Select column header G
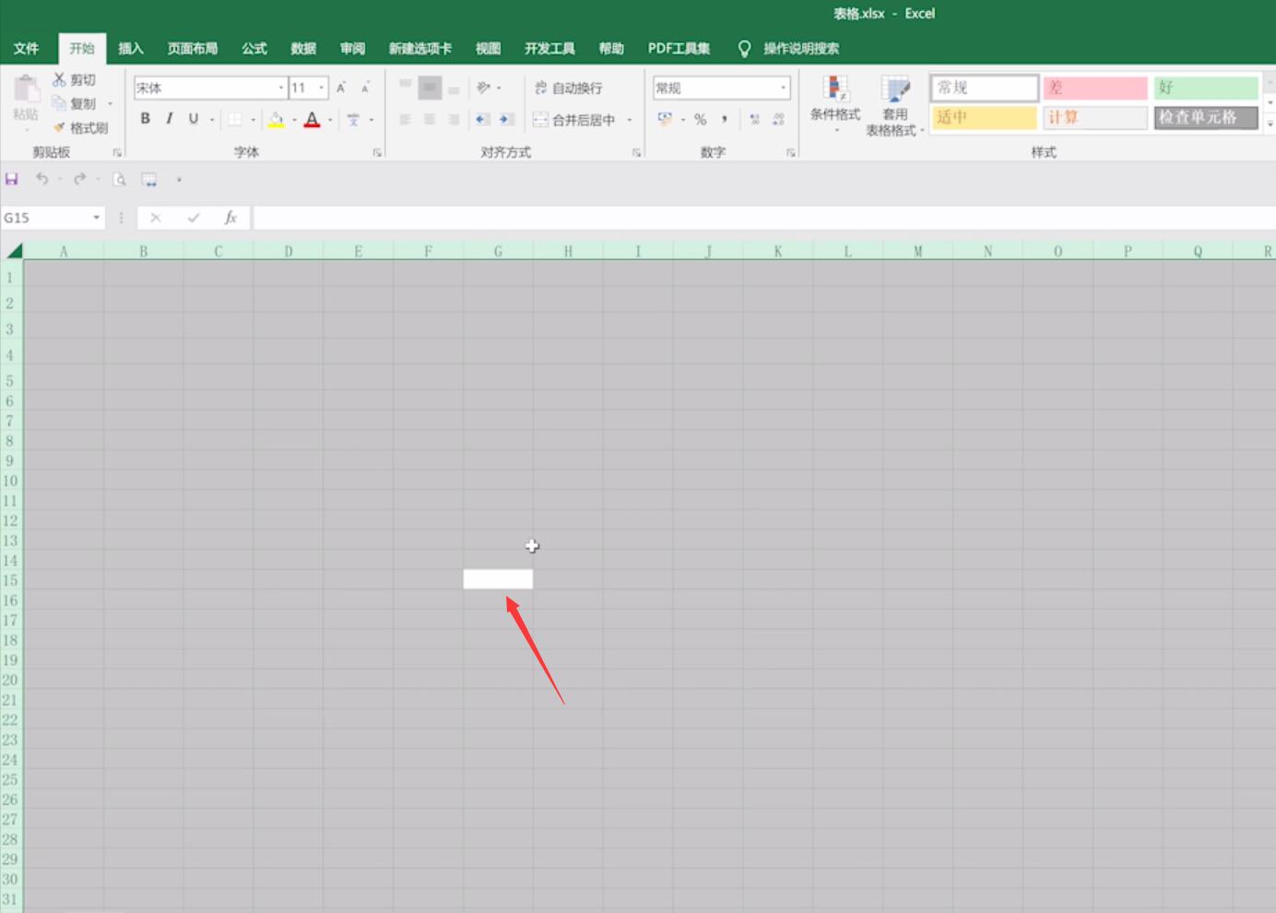The width and height of the screenshot is (1276, 913). point(498,251)
